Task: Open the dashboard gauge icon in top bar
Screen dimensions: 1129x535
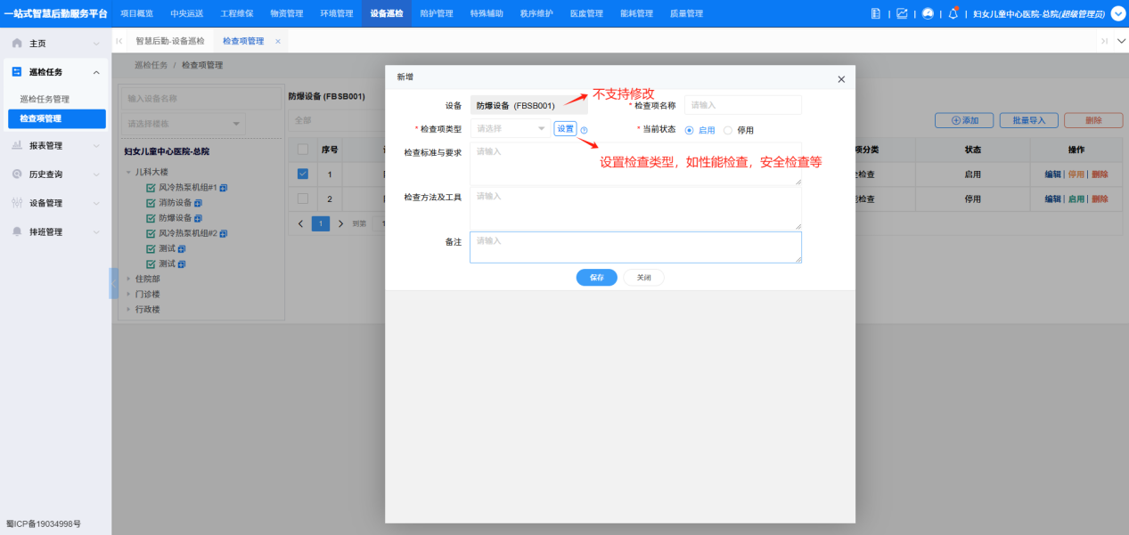Action: [928, 13]
